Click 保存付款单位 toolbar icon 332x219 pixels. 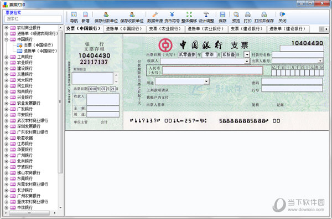106,14
